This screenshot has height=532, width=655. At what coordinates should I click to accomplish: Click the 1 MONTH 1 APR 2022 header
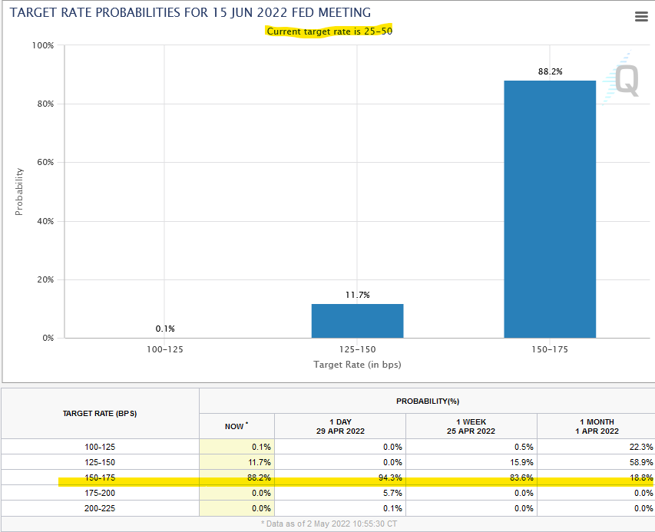[x=596, y=426]
